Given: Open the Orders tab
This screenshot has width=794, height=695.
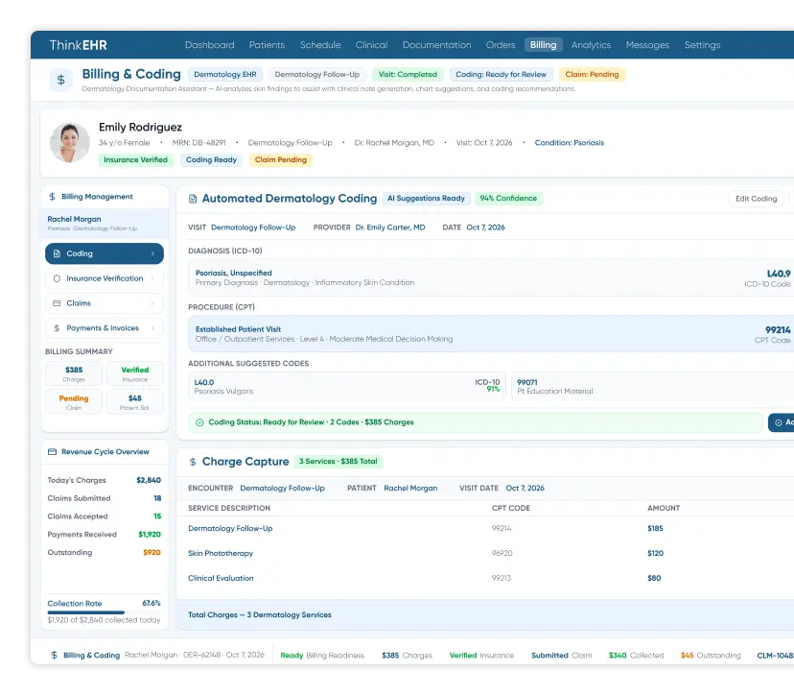Looking at the screenshot, I should 501,44.
